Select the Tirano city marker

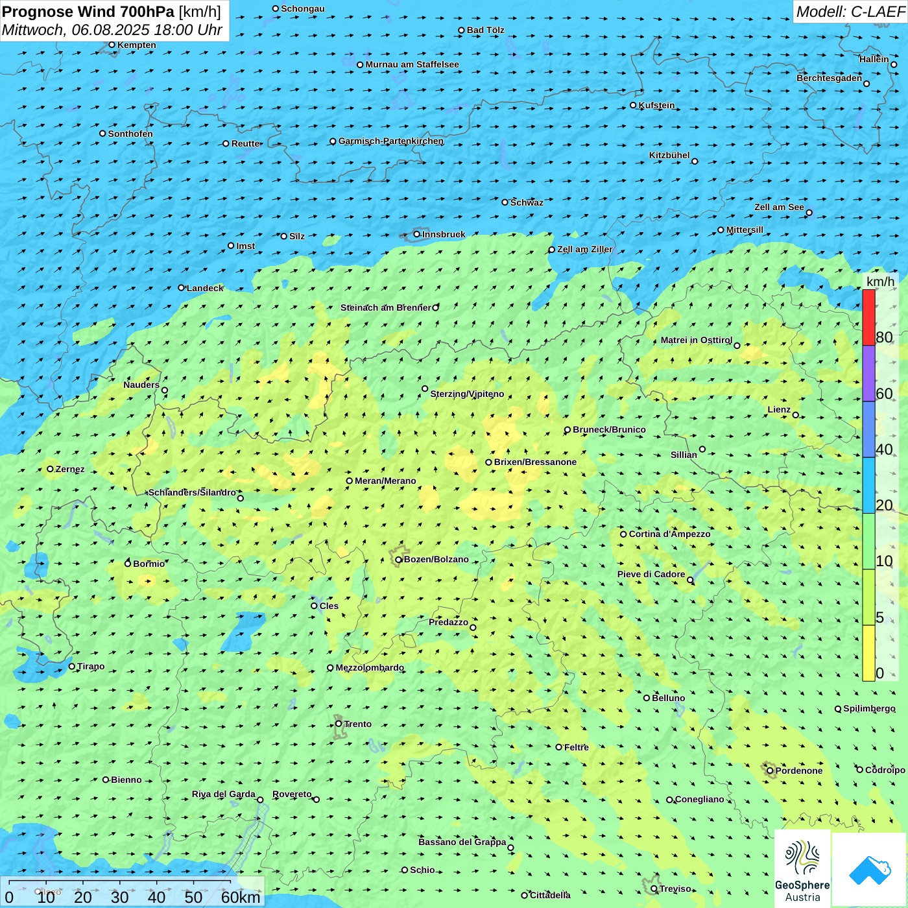pos(72,666)
